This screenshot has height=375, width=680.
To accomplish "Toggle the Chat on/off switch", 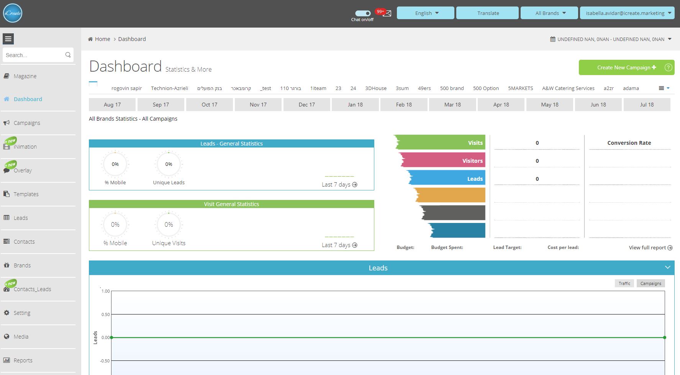I will pos(362,13).
